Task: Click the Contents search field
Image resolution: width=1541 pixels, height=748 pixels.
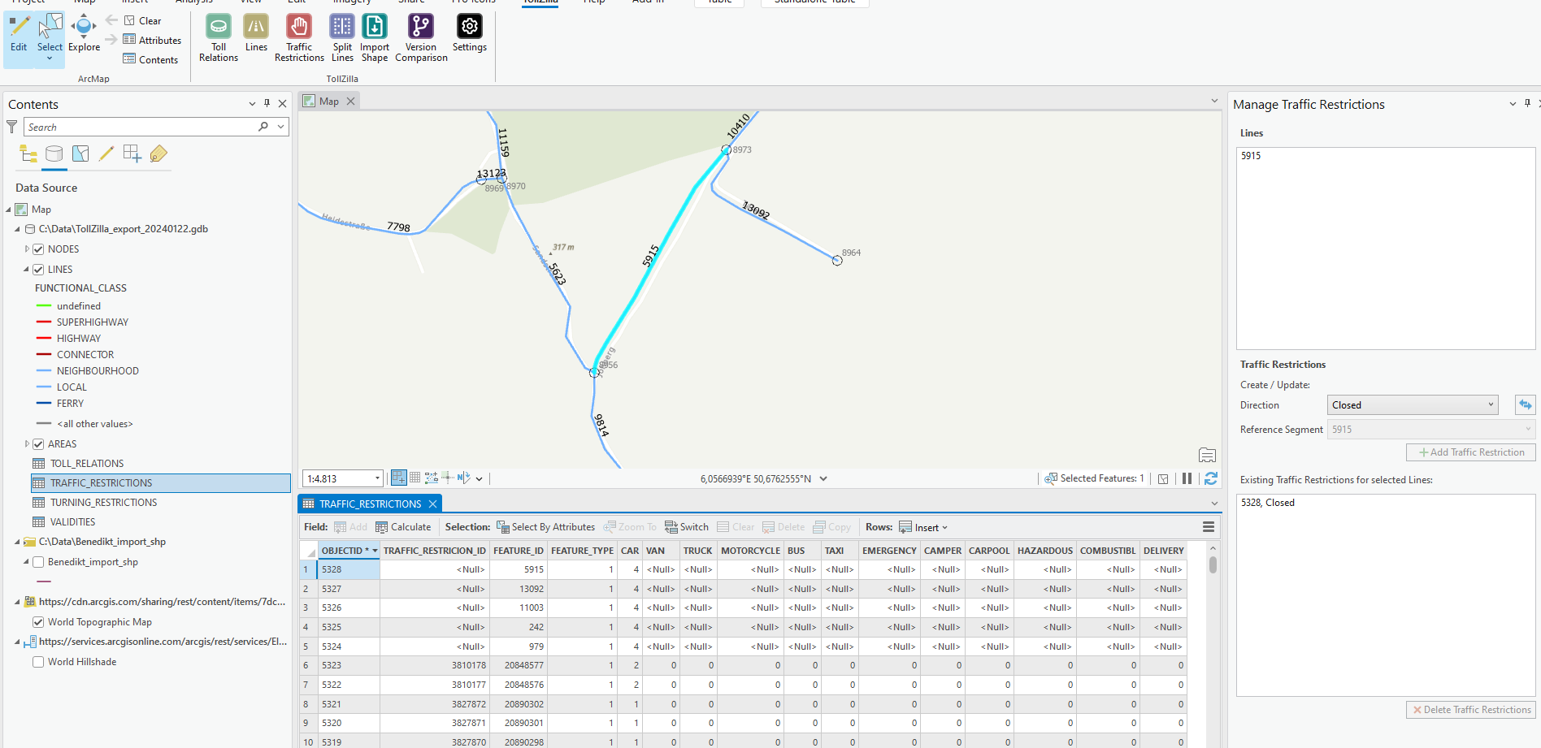Action: click(x=140, y=127)
